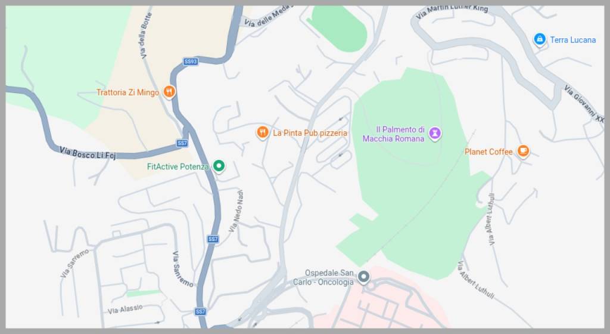The height and width of the screenshot is (334, 610).
Task: Click the La Pinta Pub pizzeria label
Action: [x=310, y=133]
